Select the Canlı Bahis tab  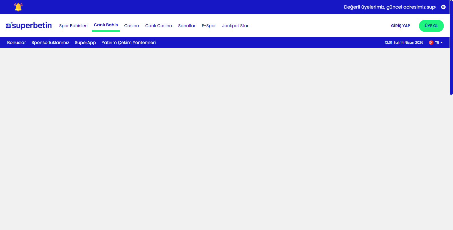point(106,25)
